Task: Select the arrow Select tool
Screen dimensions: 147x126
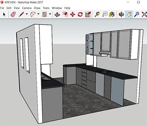Action: click(4, 14)
